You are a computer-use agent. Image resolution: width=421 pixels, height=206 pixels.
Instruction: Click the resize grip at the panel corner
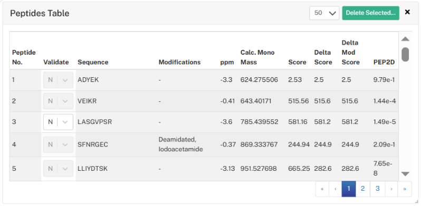coord(416,201)
